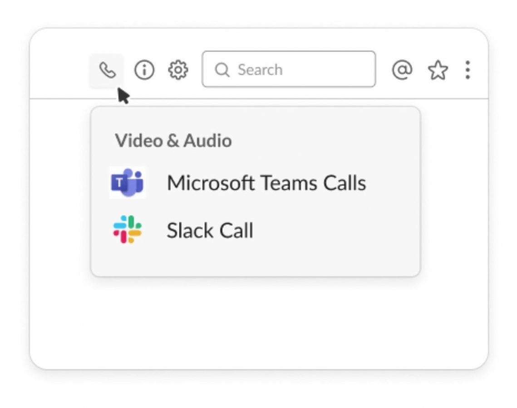Click the magnifier icon in Search
This screenshot has width=517, height=408.
(x=222, y=70)
